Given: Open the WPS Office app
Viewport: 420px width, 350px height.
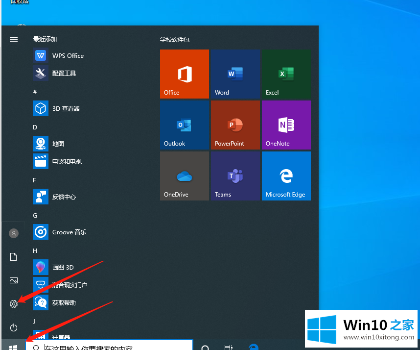Looking at the screenshot, I should 58,55.
